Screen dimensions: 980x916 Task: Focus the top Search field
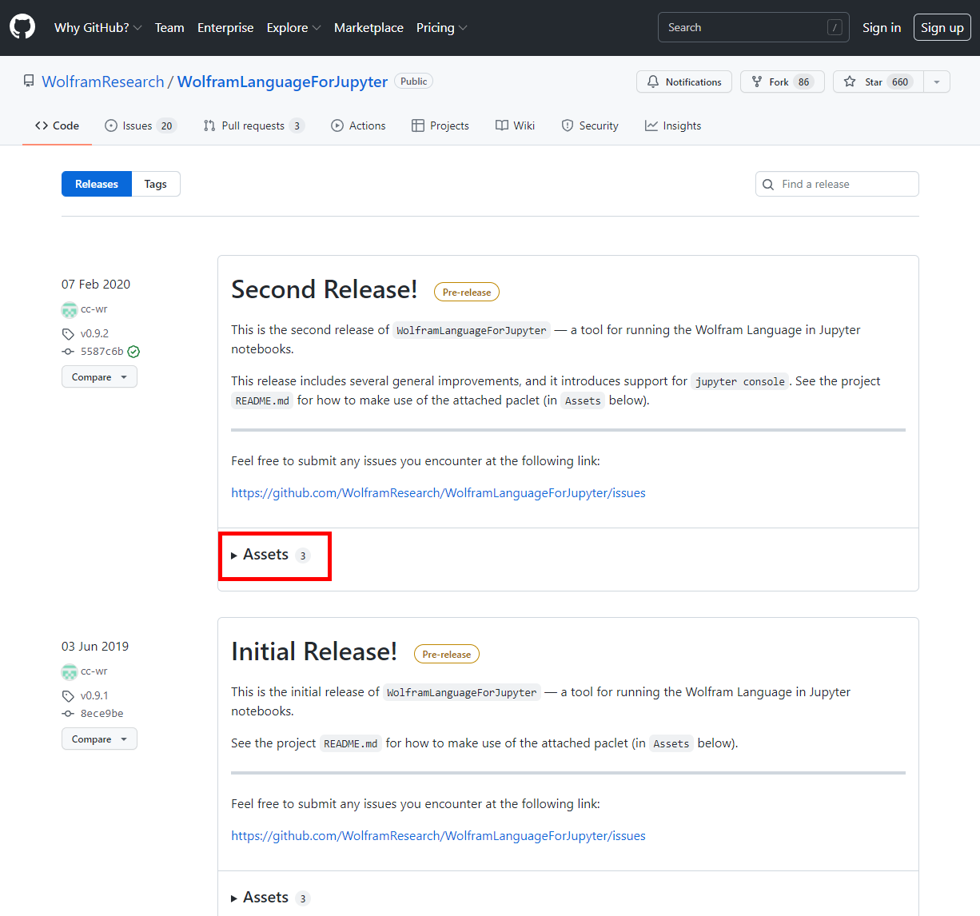[x=753, y=27]
